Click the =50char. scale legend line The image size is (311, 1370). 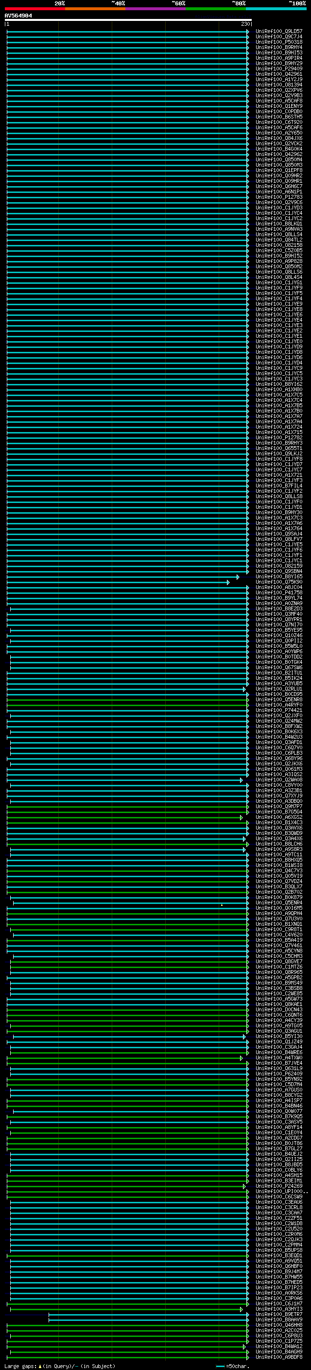[x=220, y=1366]
